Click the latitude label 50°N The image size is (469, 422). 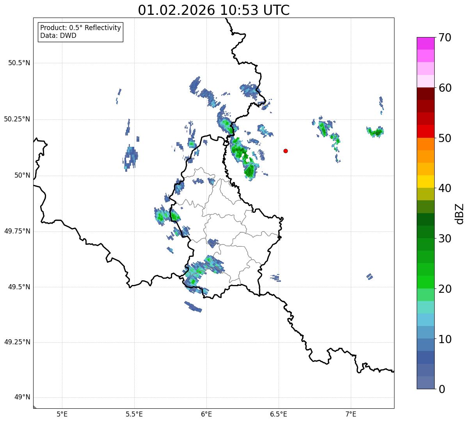click(22, 176)
